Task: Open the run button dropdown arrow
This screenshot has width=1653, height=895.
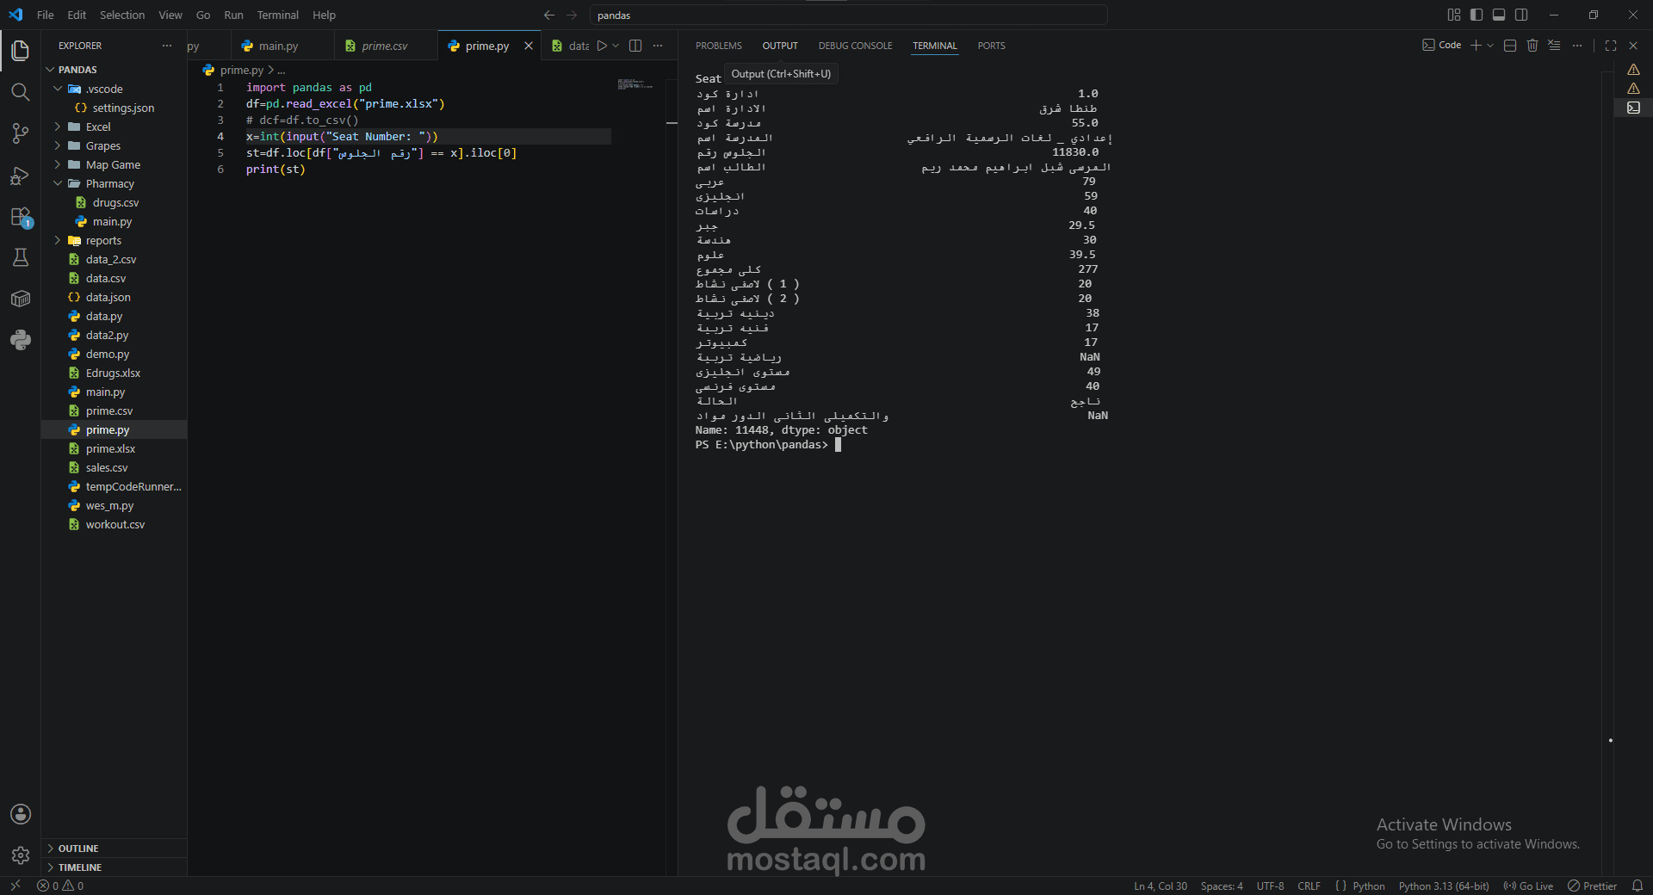Action: (616, 46)
